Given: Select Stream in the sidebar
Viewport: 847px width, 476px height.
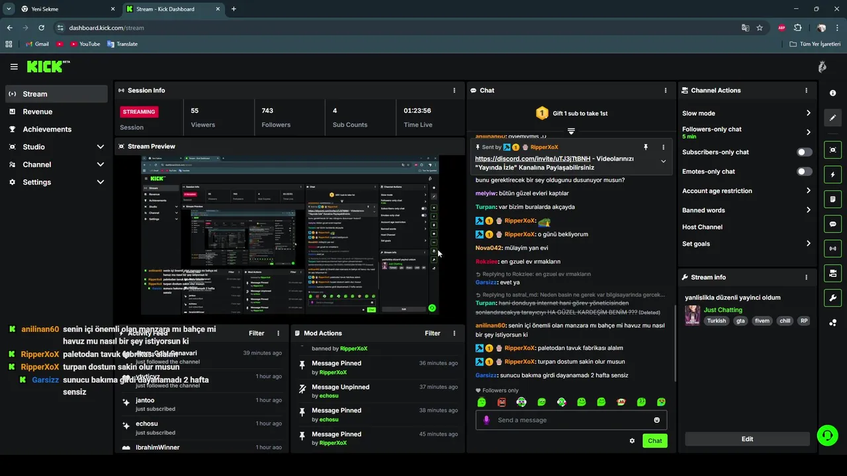Looking at the screenshot, I should tap(56, 94).
